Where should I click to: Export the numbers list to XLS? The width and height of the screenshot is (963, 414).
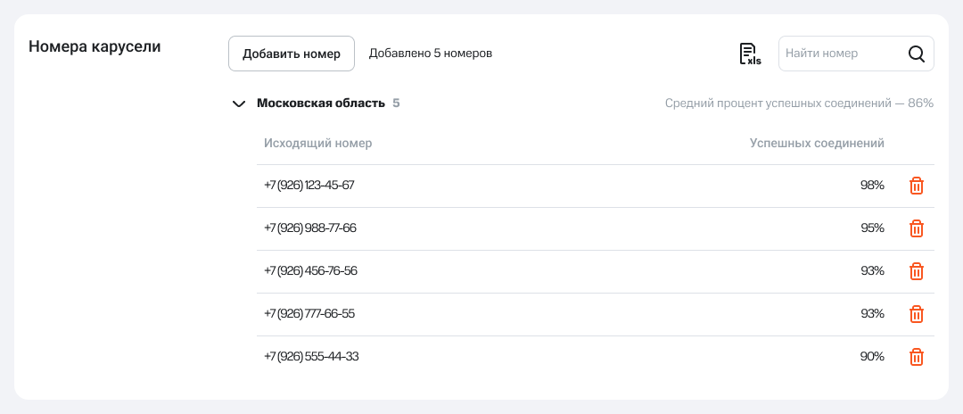tap(749, 54)
